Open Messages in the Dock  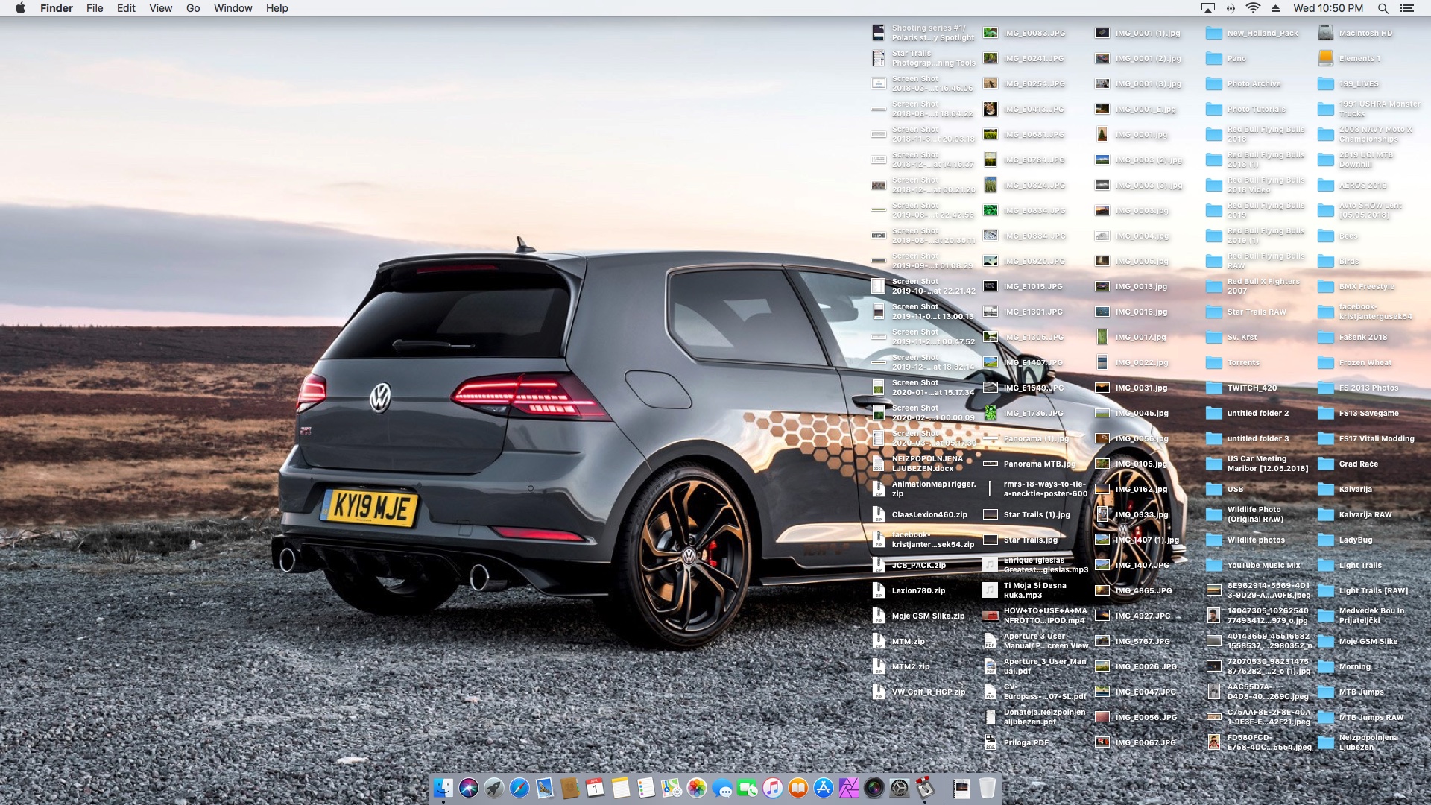[722, 788]
